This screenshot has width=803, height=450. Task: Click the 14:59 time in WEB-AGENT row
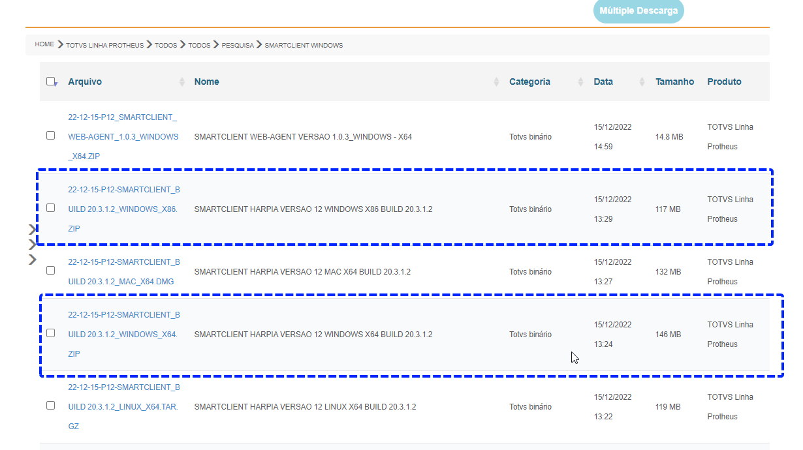(603, 147)
